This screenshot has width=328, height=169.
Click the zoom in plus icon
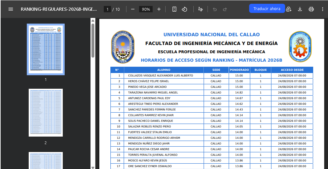pyautogui.click(x=159, y=9)
